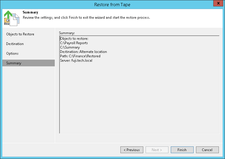Select the Summary step in sidebar
This screenshot has width=225, height=159.
tap(28, 63)
